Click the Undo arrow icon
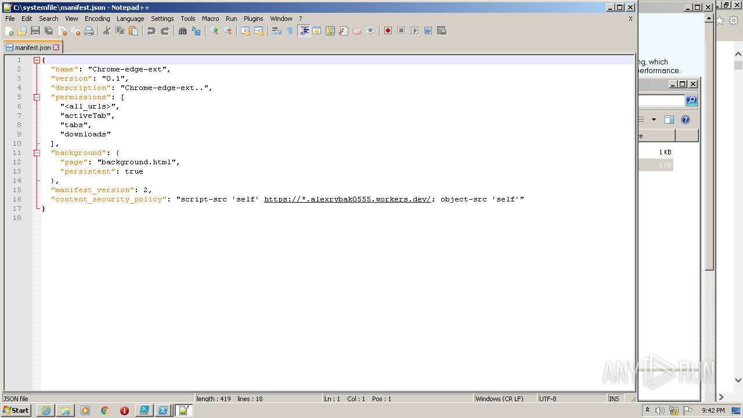Screen dimensions: 743x418 pos(152,31)
